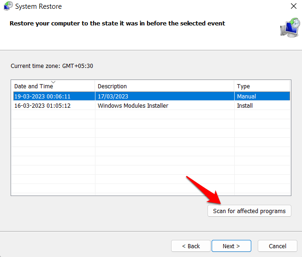Screen dimensions: 302x257
Task: Click the 17/03/2023 description cell
Action: pyautogui.click(x=113, y=97)
